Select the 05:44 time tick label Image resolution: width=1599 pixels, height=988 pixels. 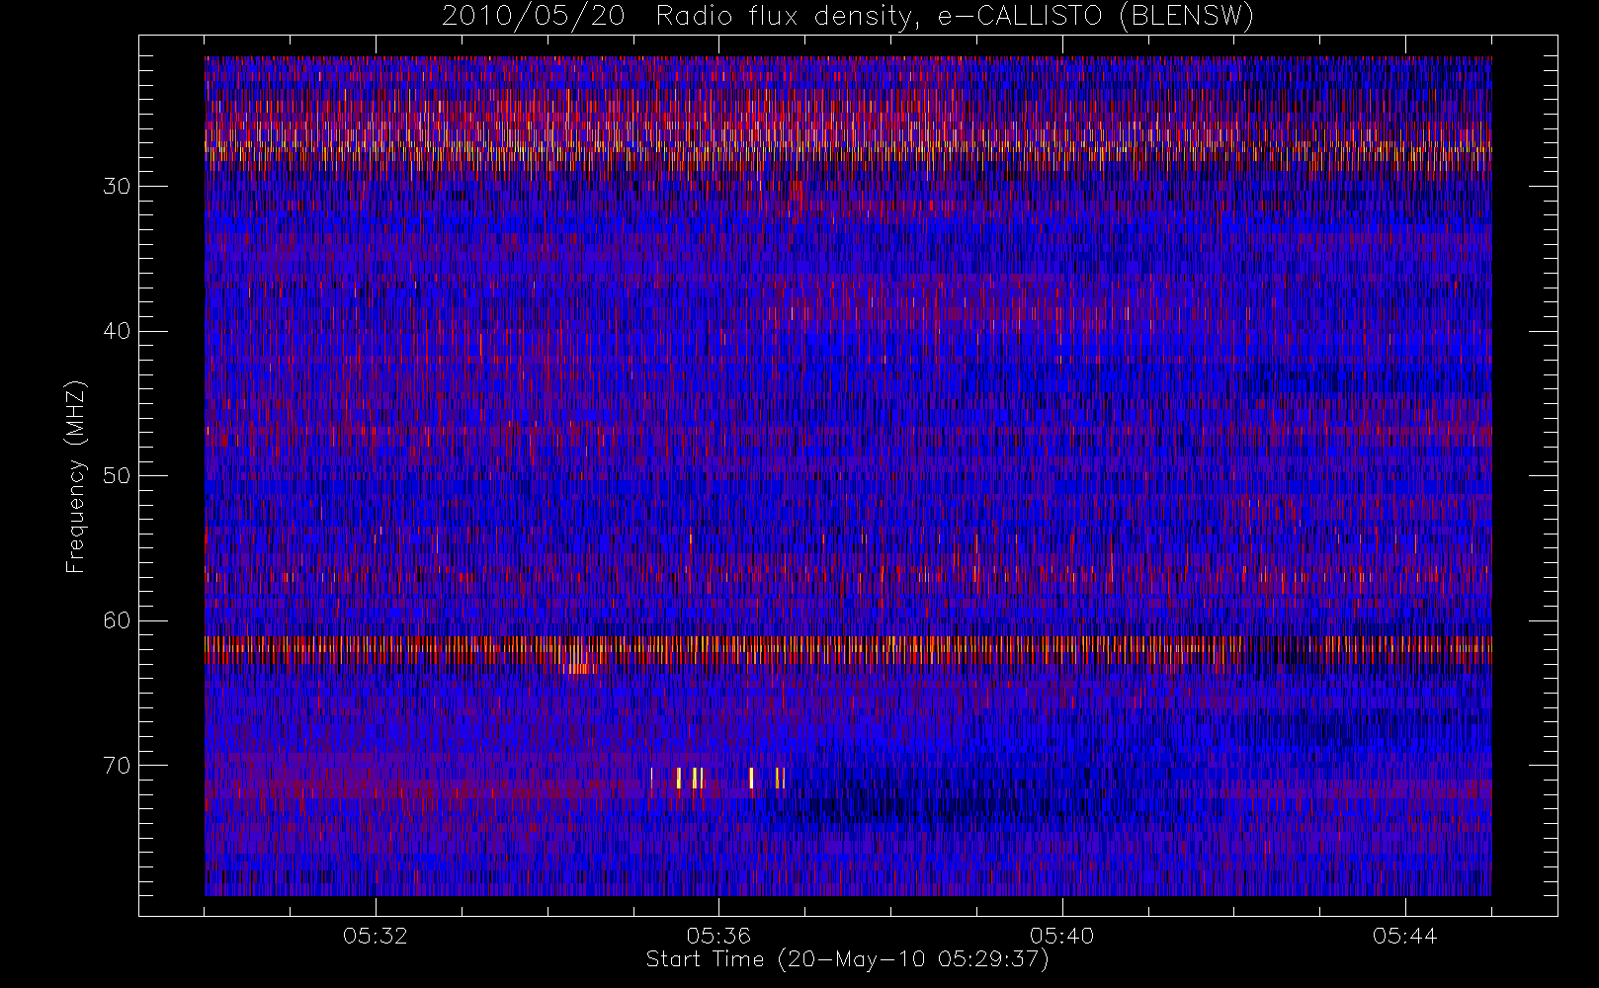(1404, 936)
